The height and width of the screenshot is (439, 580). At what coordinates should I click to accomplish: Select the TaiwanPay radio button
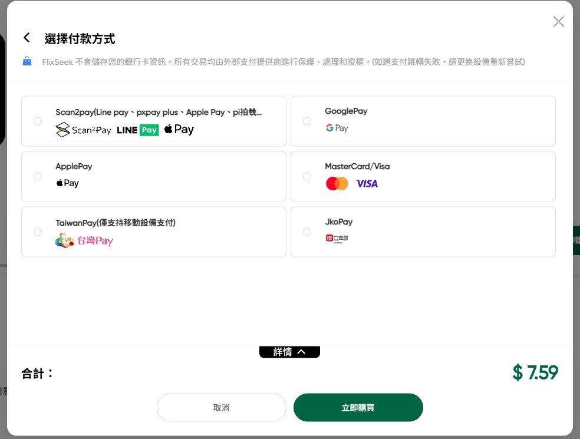click(38, 232)
